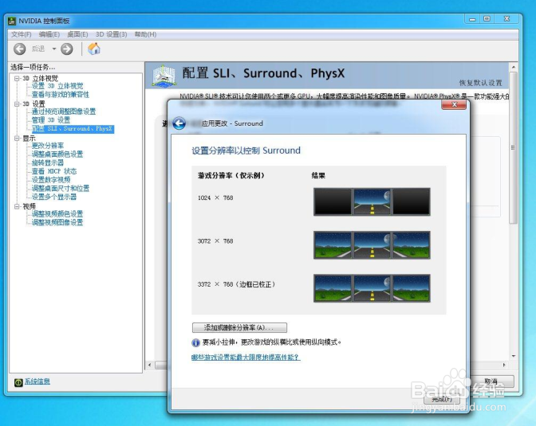The image size is (536, 426).
Task: Close the Surround wizard dialog
Action: coord(454,105)
